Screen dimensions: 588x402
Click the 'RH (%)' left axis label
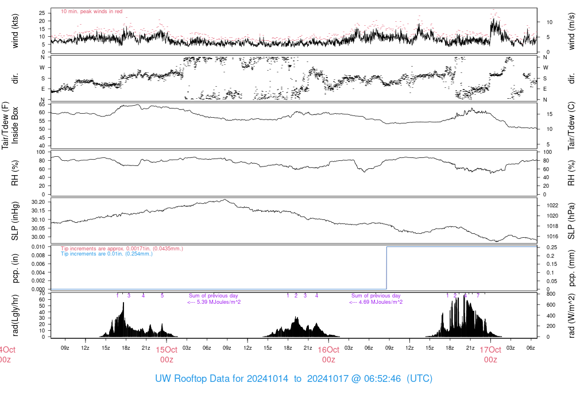[14, 173]
